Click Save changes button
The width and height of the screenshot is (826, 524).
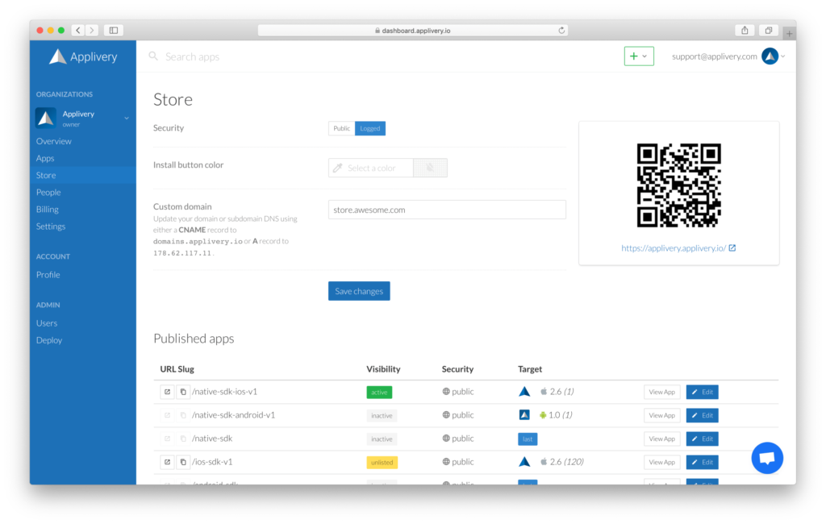pos(359,291)
